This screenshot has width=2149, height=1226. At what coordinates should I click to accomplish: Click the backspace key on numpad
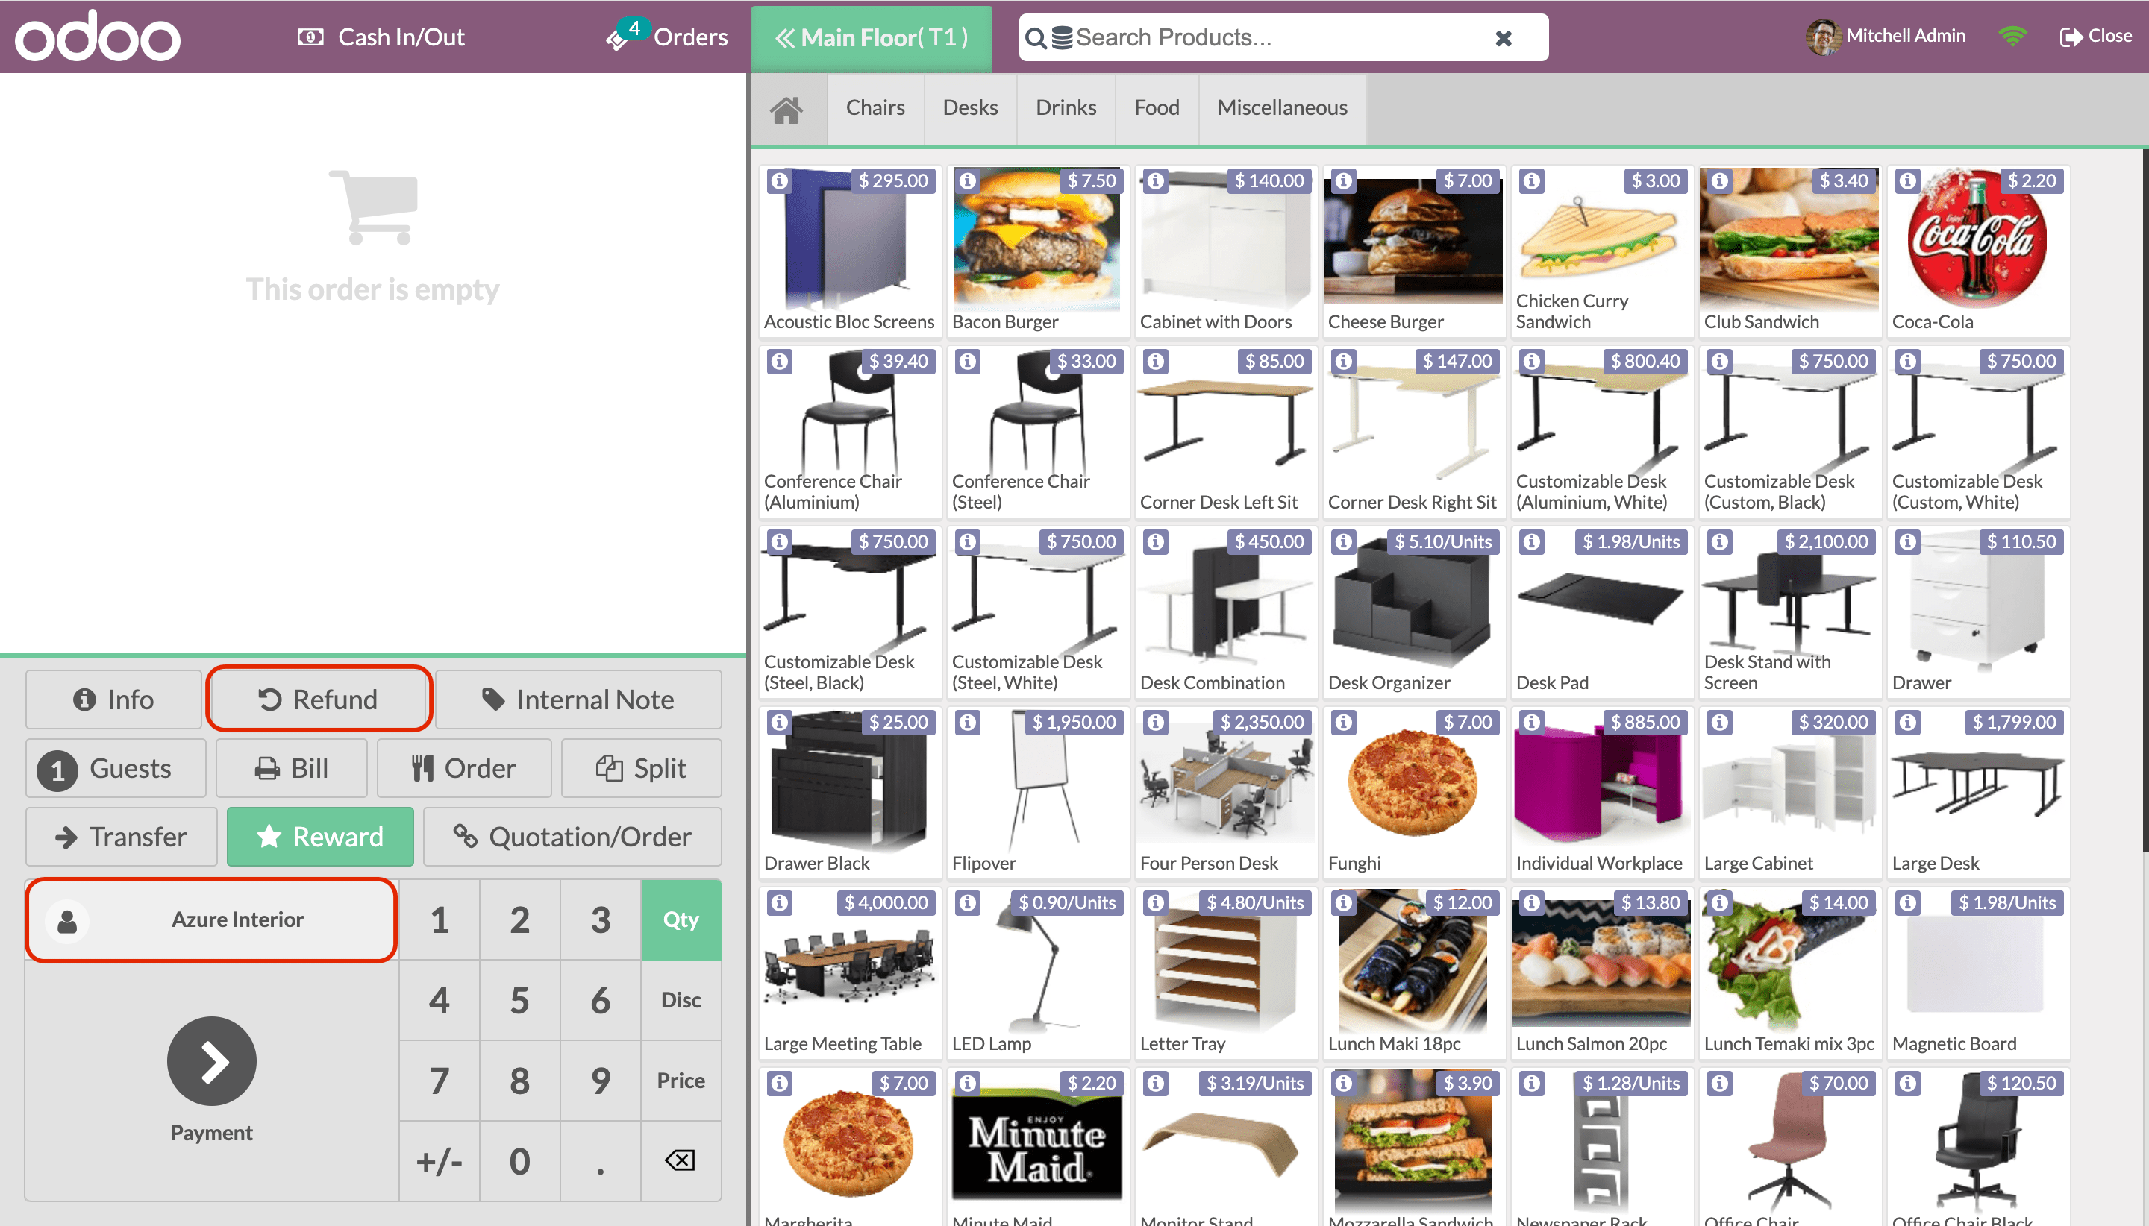[x=680, y=1160]
